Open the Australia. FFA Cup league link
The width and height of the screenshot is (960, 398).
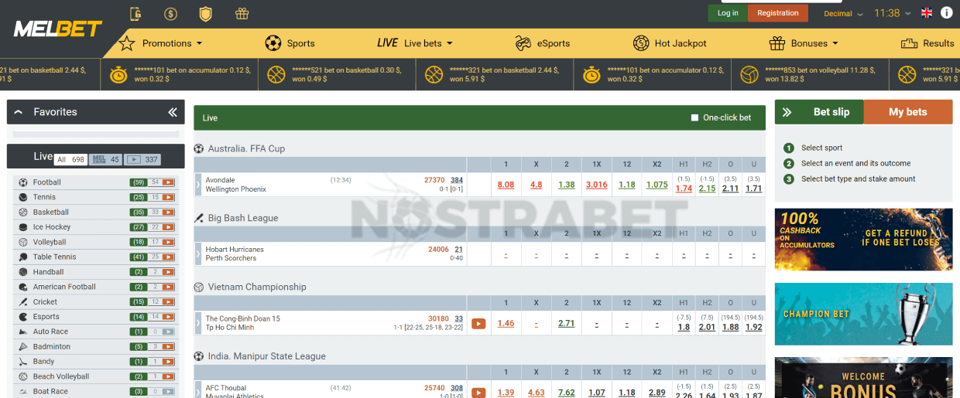point(246,148)
